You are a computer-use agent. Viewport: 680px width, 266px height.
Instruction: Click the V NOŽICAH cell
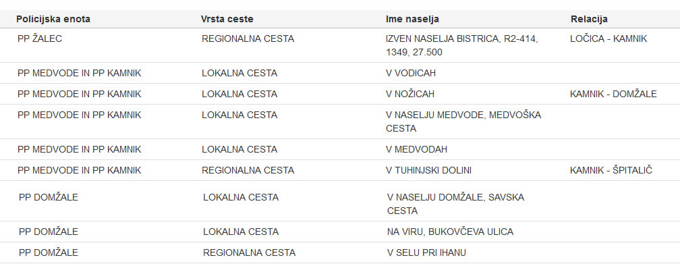[x=410, y=94]
